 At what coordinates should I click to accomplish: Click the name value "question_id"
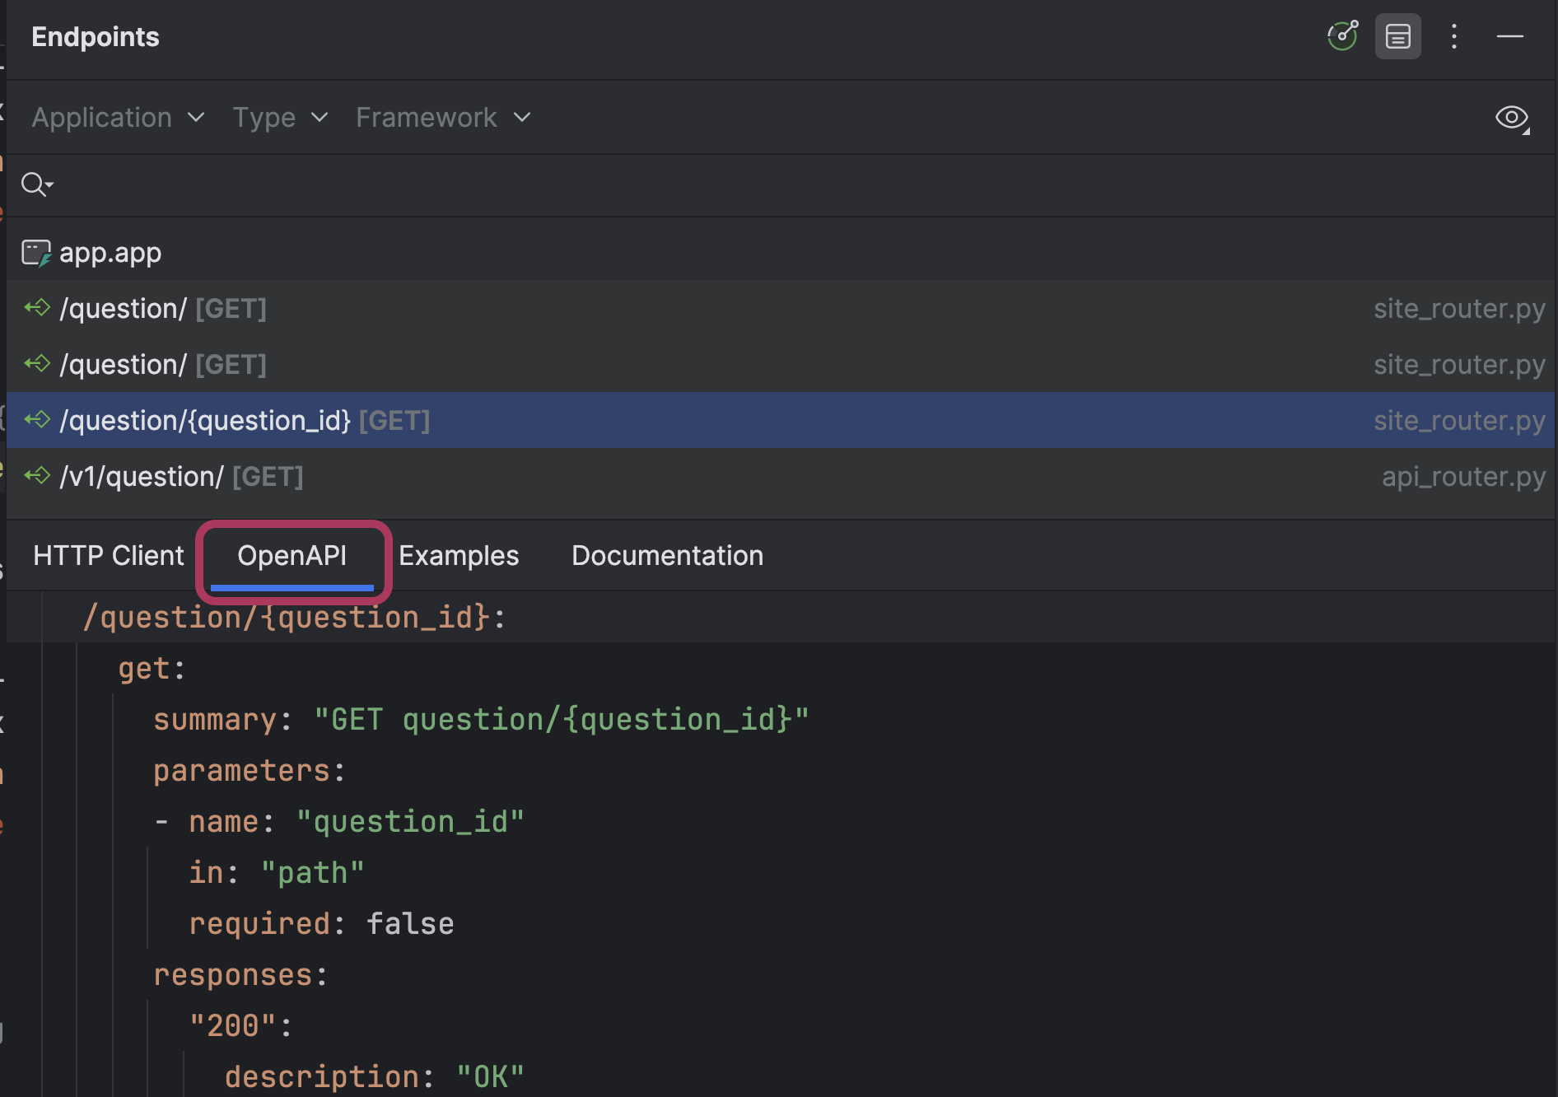pyautogui.click(x=410, y=821)
